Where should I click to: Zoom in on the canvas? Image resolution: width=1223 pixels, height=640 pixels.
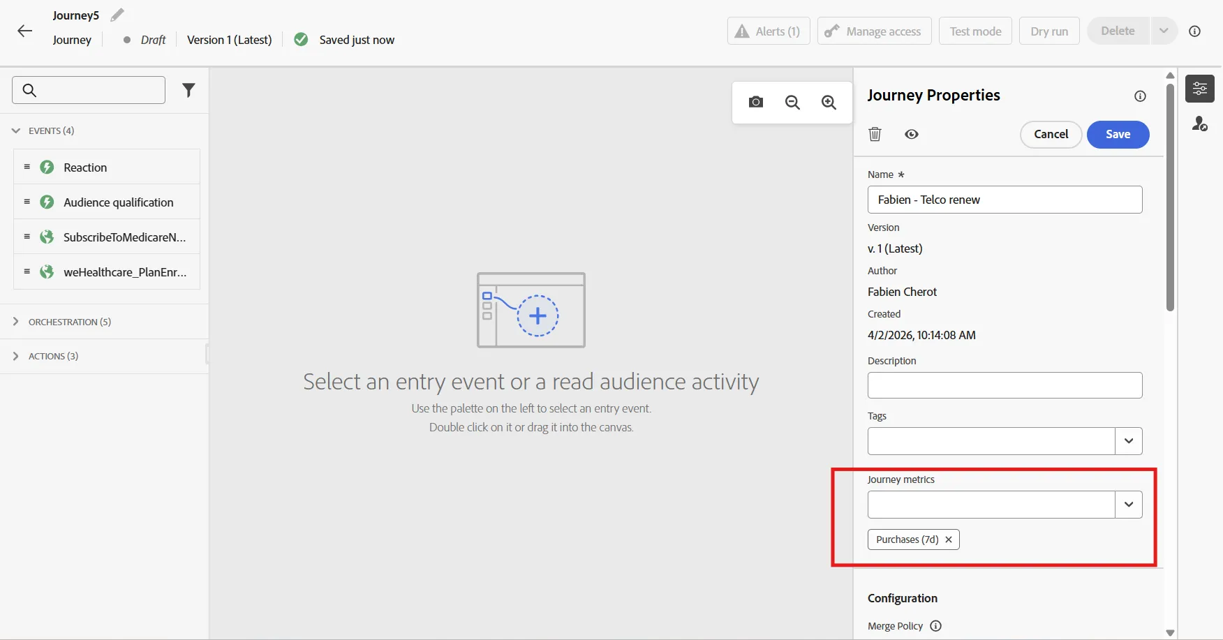pos(829,102)
